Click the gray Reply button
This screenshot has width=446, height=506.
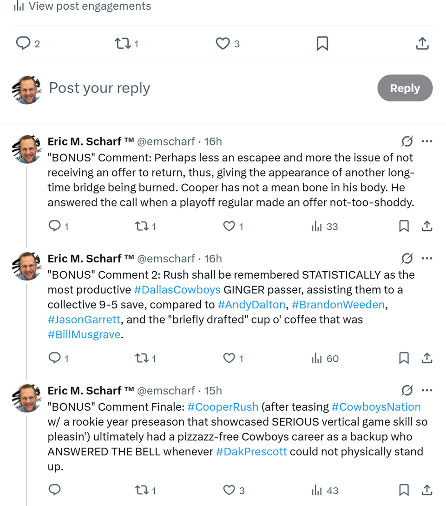point(405,88)
